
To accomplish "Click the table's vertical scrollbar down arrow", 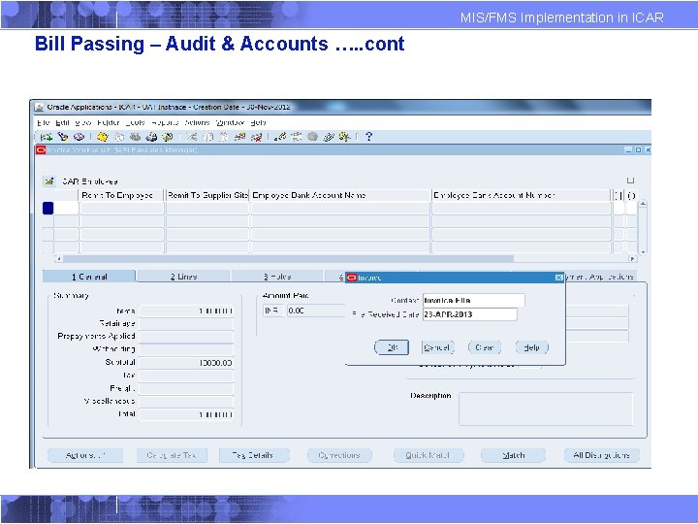I will [643, 251].
